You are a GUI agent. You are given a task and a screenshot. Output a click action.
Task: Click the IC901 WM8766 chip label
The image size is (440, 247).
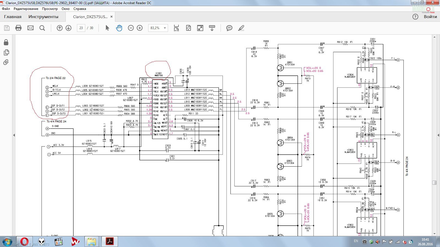(159, 74)
